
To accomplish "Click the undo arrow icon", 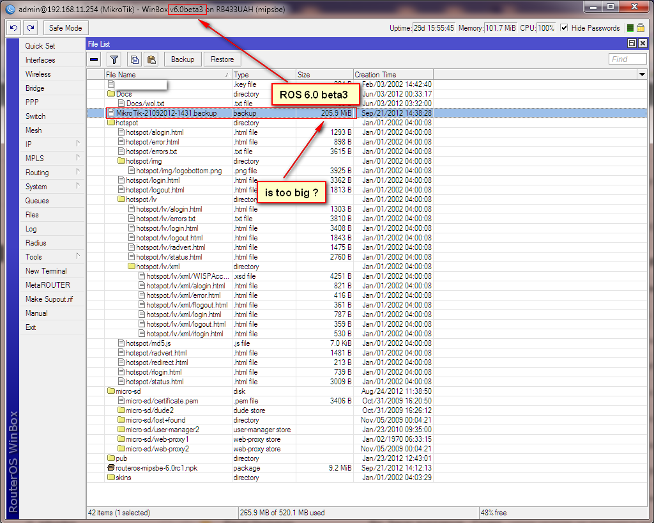I will (x=13, y=27).
